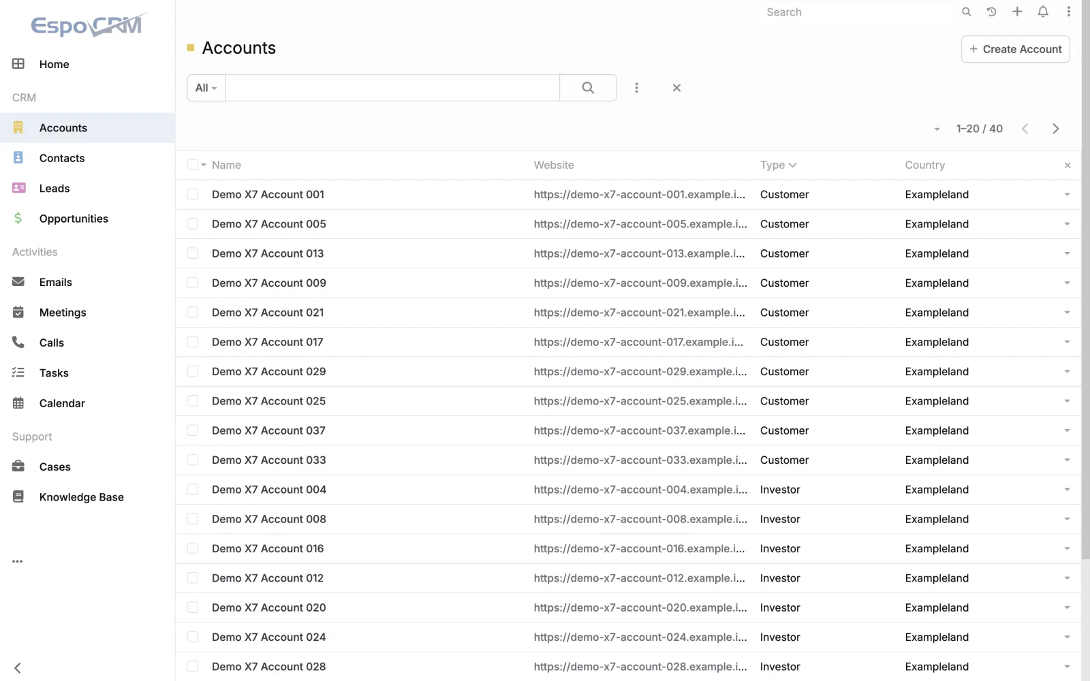The image size is (1090, 681).
Task: Open row actions for Demo X7 Account 008
Action: pos(1067,519)
